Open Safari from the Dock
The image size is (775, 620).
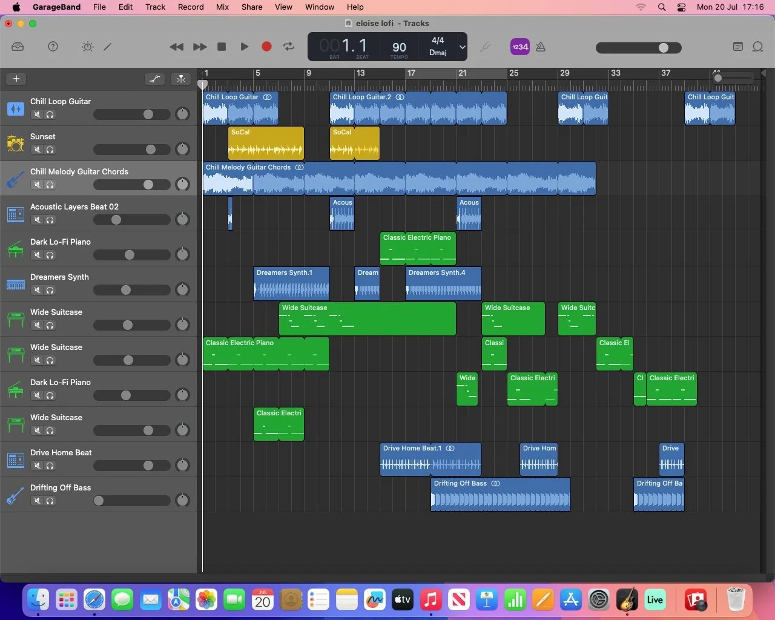pyautogui.click(x=94, y=600)
